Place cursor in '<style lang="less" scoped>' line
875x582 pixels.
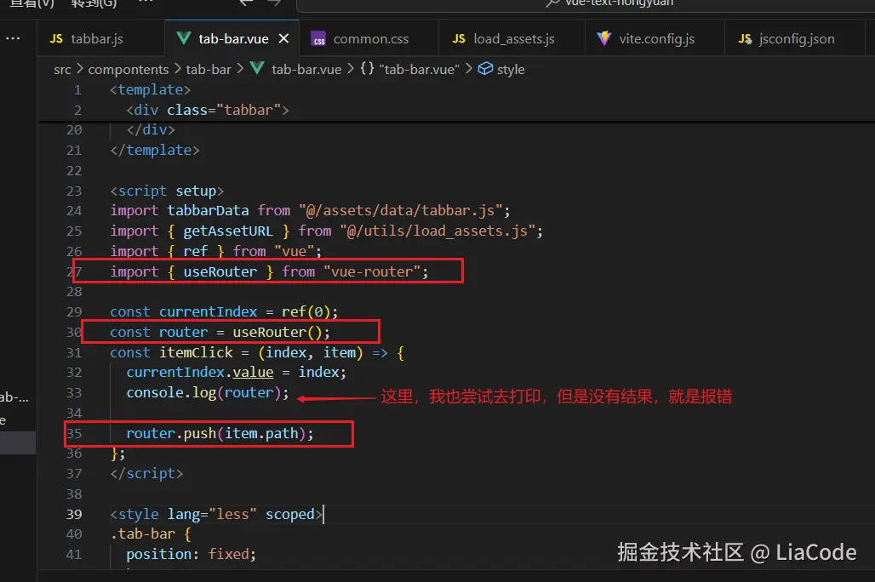[216, 514]
